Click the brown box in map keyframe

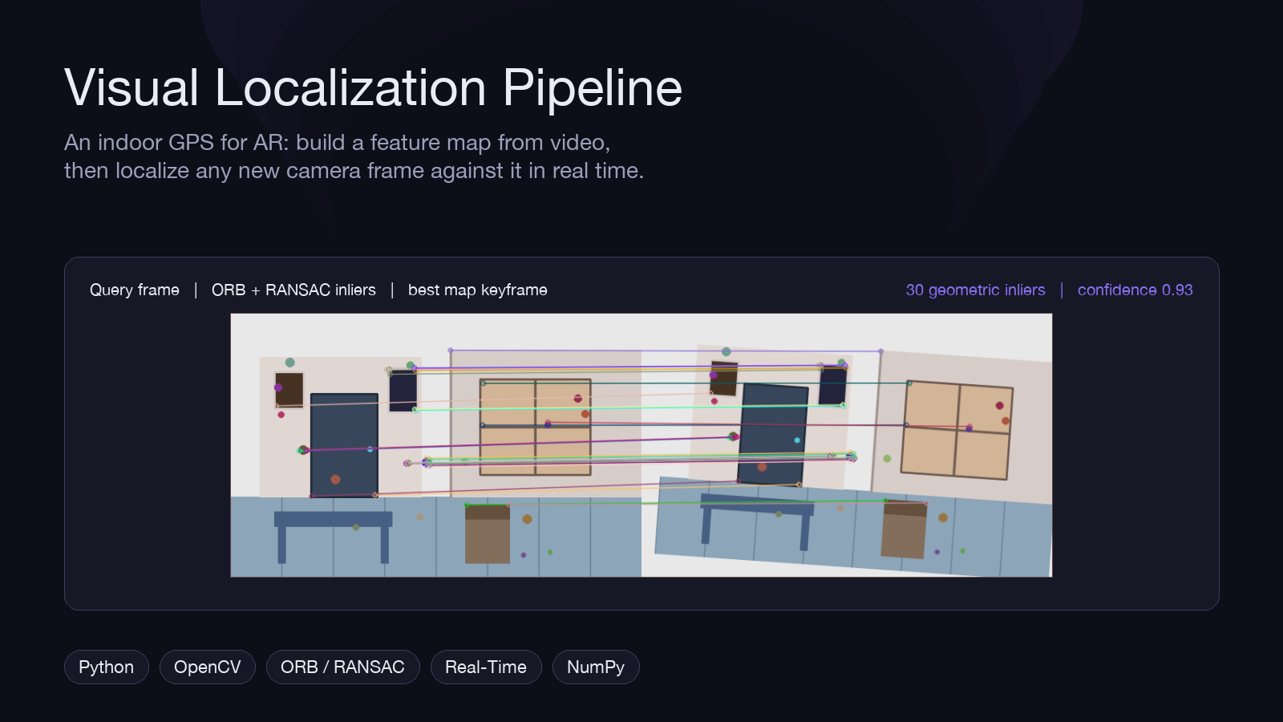(x=904, y=529)
